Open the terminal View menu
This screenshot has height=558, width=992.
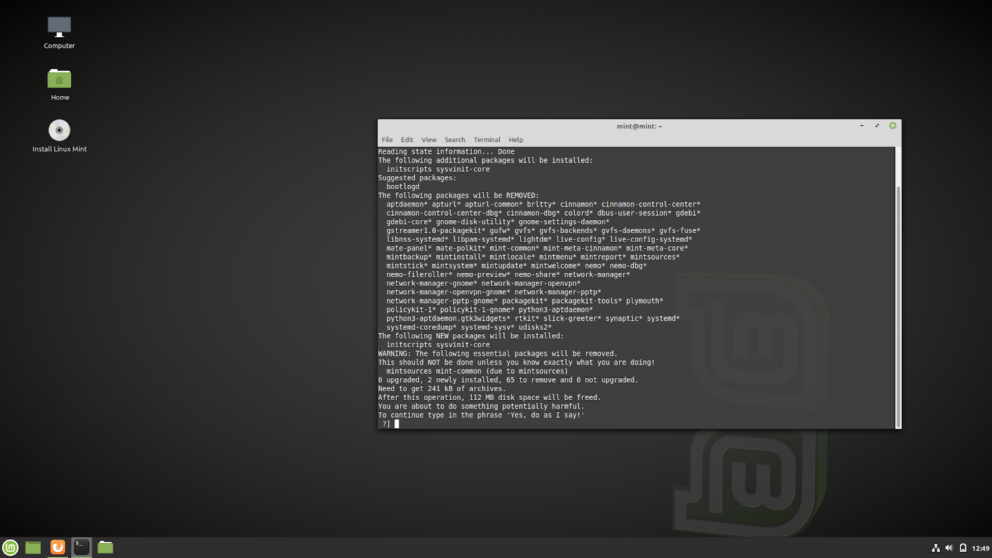(x=429, y=140)
